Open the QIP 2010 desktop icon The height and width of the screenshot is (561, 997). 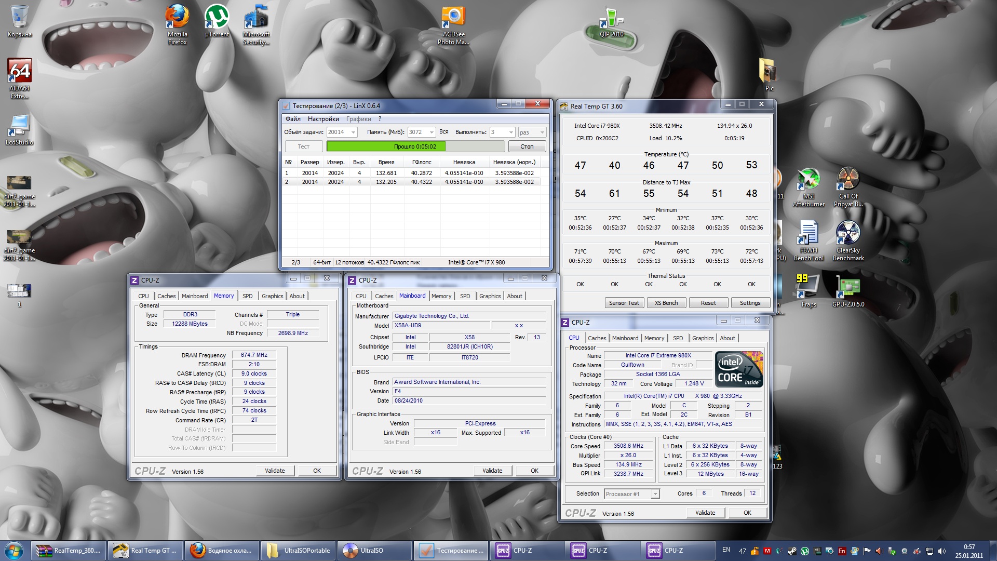(x=611, y=23)
